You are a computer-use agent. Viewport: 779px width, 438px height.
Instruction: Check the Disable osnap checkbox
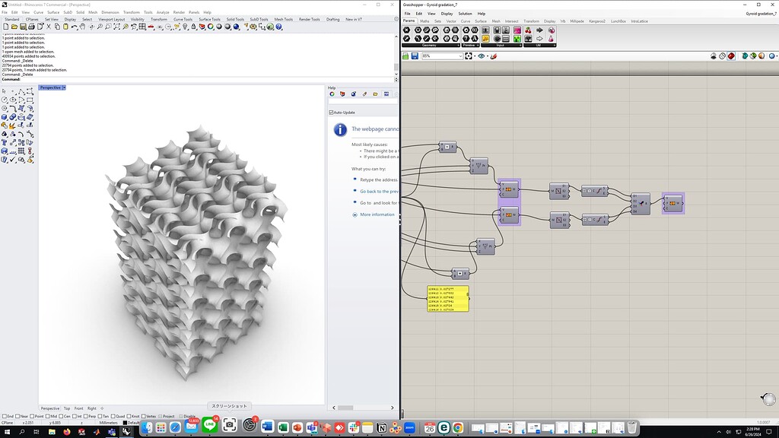point(181,416)
